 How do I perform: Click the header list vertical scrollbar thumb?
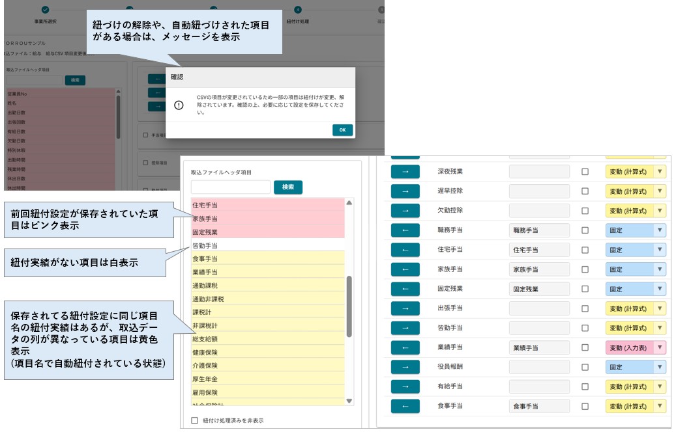(349, 306)
